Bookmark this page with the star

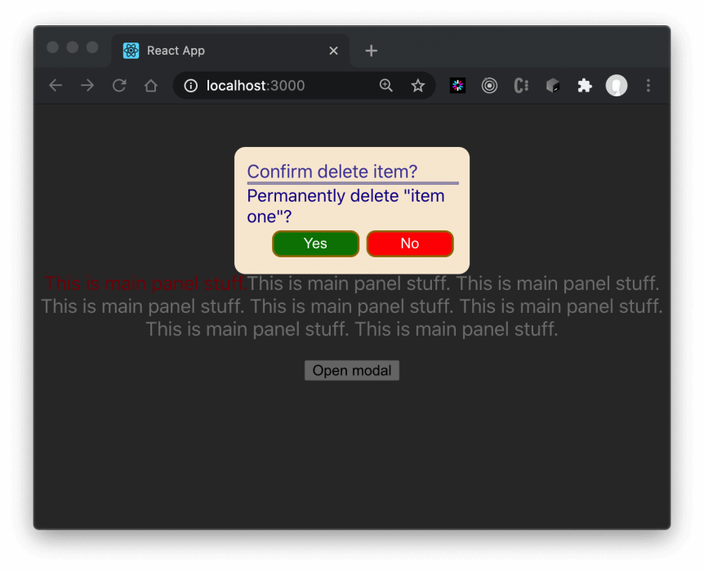click(x=417, y=85)
